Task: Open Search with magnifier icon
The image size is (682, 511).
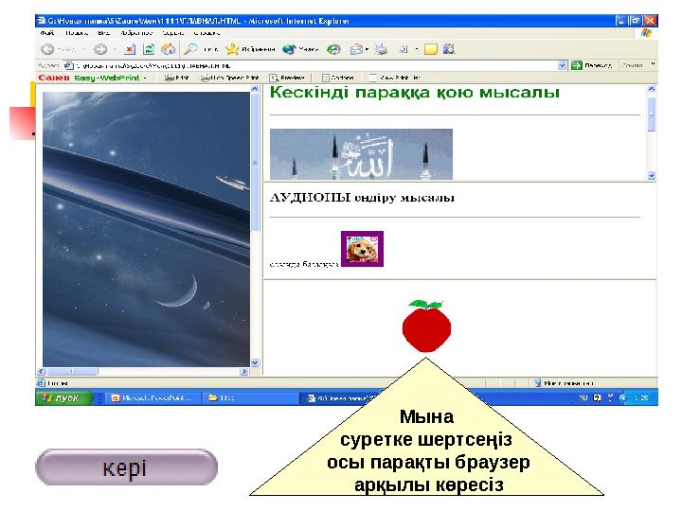Action: tap(190, 49)
